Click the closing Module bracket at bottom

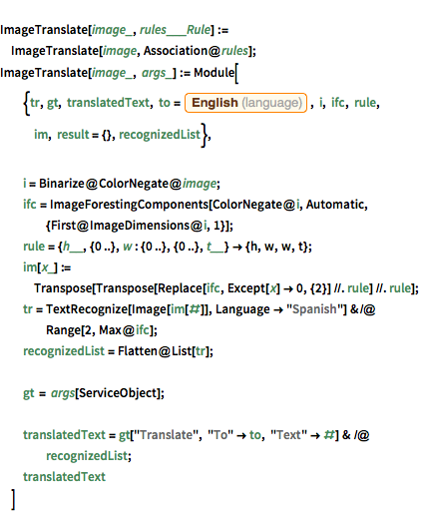tap(13, 500)
